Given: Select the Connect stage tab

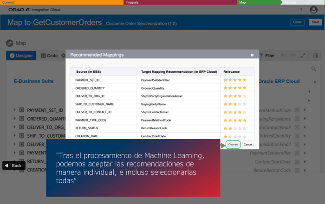Looking at the screenshot, I should [x=62, y=2].
